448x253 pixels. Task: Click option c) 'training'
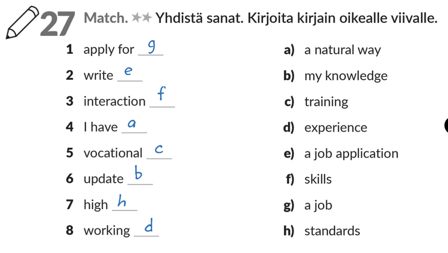(x=326, y=102)
